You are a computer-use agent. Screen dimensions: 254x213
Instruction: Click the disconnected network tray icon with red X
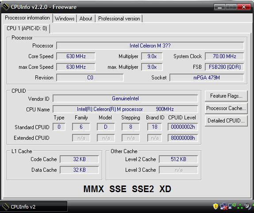224,206
